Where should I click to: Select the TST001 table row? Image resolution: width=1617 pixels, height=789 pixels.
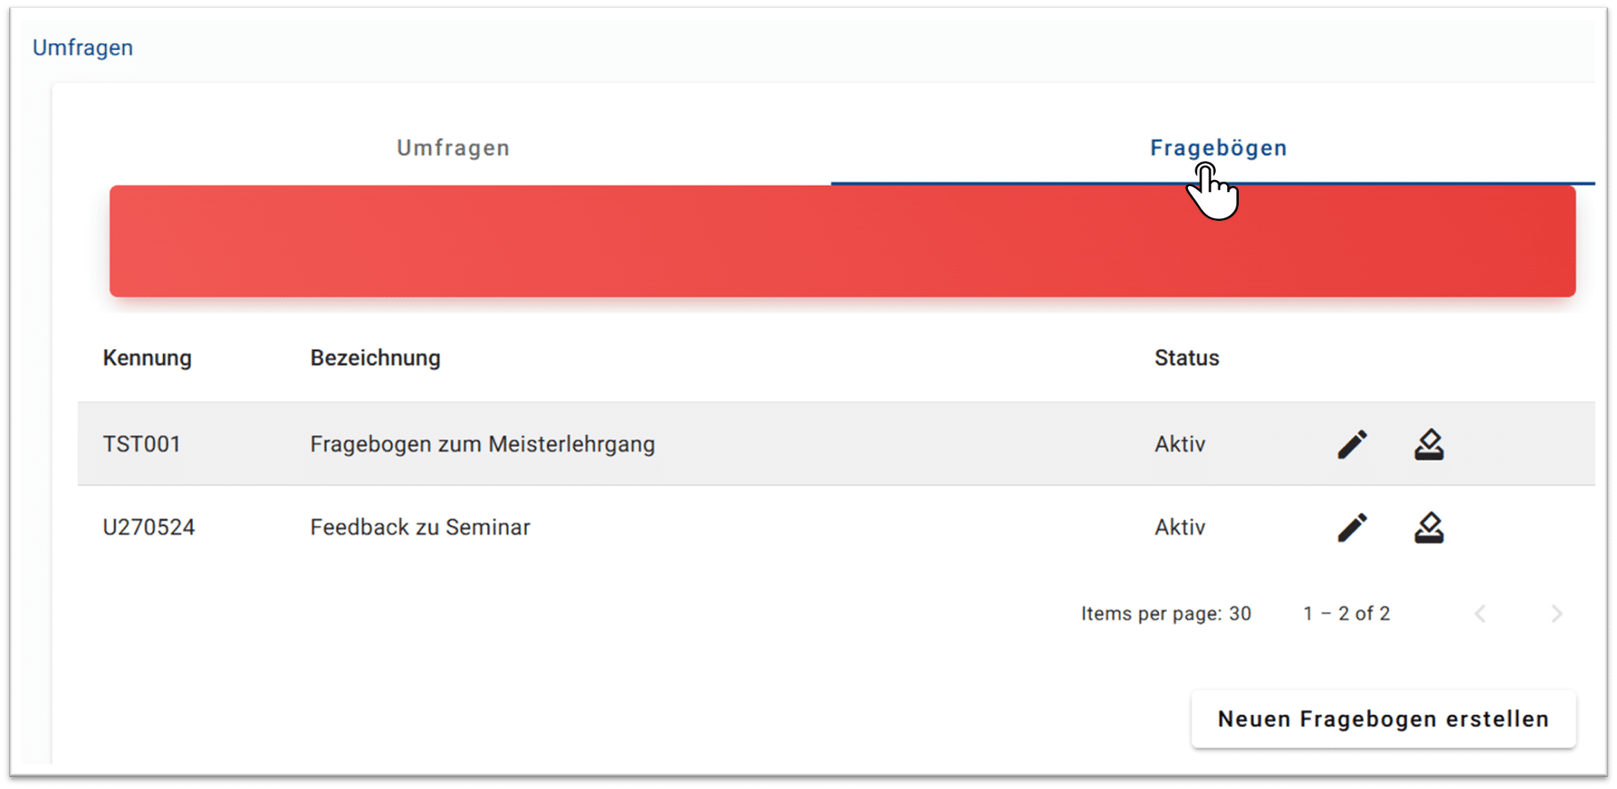(595, 443)
